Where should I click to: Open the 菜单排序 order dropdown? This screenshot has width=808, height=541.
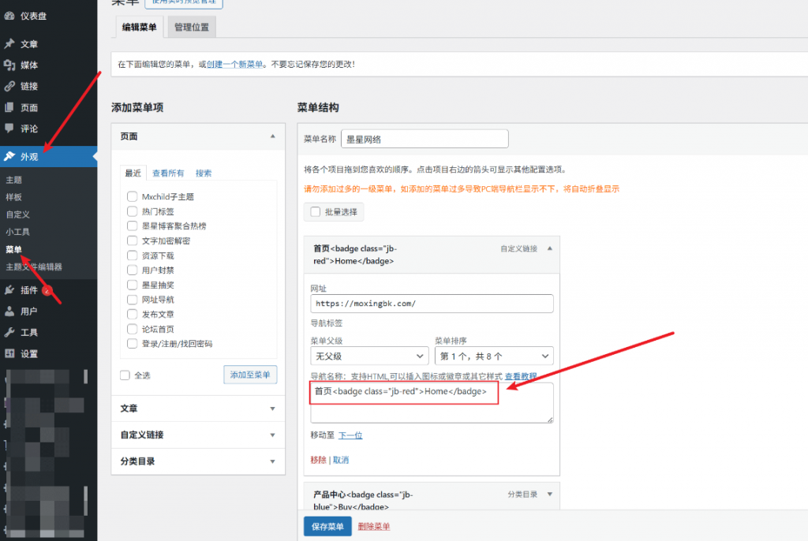pos(492,356)
